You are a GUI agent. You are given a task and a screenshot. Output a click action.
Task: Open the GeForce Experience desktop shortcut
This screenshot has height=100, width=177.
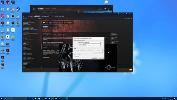pos(2,58)
